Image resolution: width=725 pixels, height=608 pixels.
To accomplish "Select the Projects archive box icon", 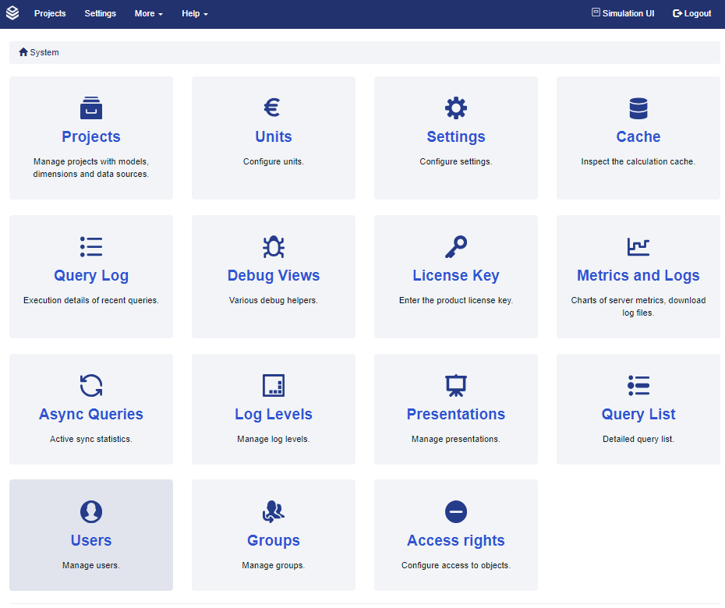I will (91, 108).
